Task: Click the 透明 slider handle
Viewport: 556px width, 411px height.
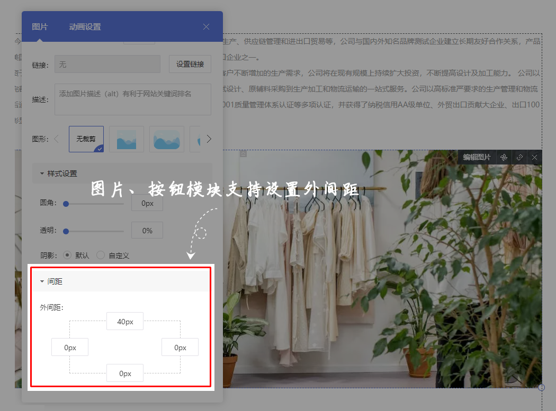Action: pyautogui.click(x=66, y=231)
